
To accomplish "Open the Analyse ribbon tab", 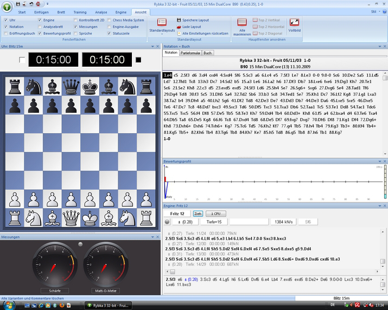I will click(x=101, y=12).
